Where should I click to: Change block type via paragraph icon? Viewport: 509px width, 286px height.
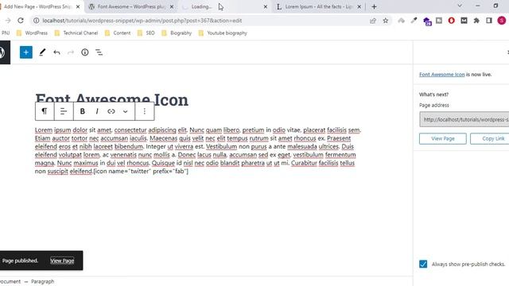coord(45,111)
